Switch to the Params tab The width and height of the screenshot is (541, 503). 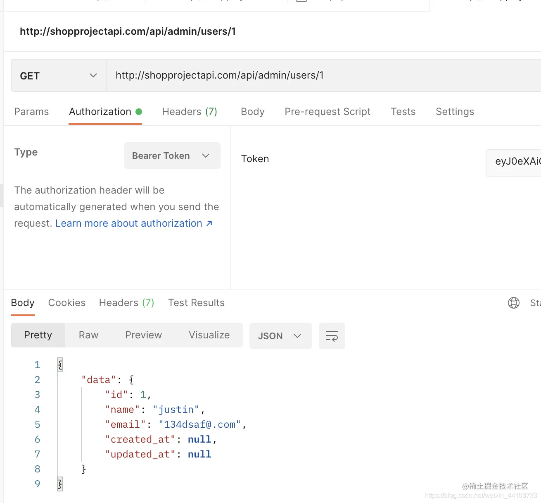pos(31,112)
